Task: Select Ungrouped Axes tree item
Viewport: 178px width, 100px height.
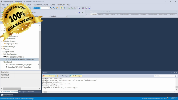Action: 12,44
